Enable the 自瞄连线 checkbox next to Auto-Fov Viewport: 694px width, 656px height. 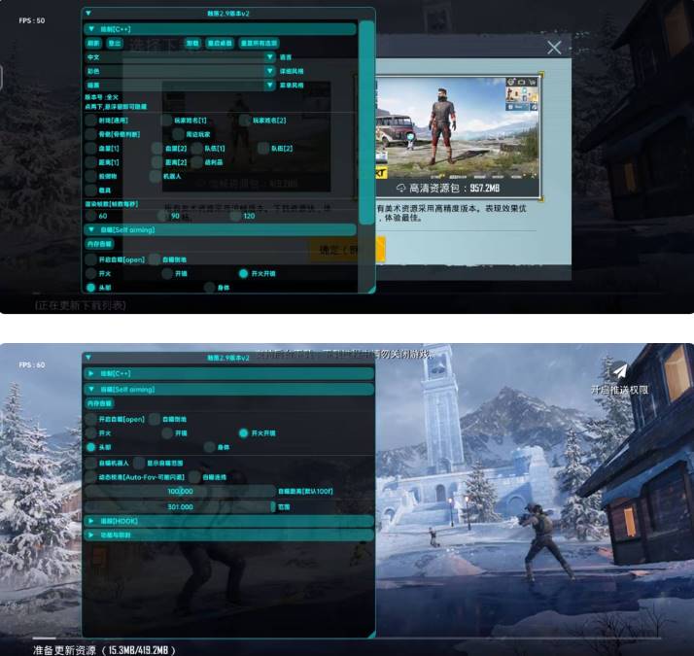coord(194,477)
